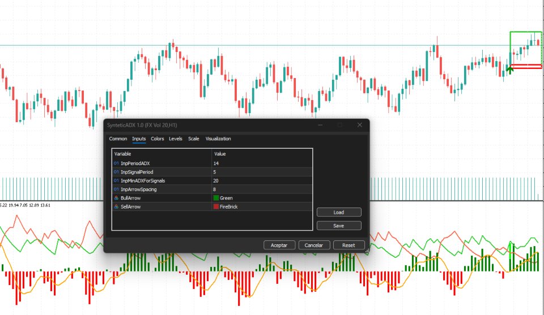Edit the InpMinADXForSignals value 20
This screenshot has width=544, height=315.
pos(262,181)
